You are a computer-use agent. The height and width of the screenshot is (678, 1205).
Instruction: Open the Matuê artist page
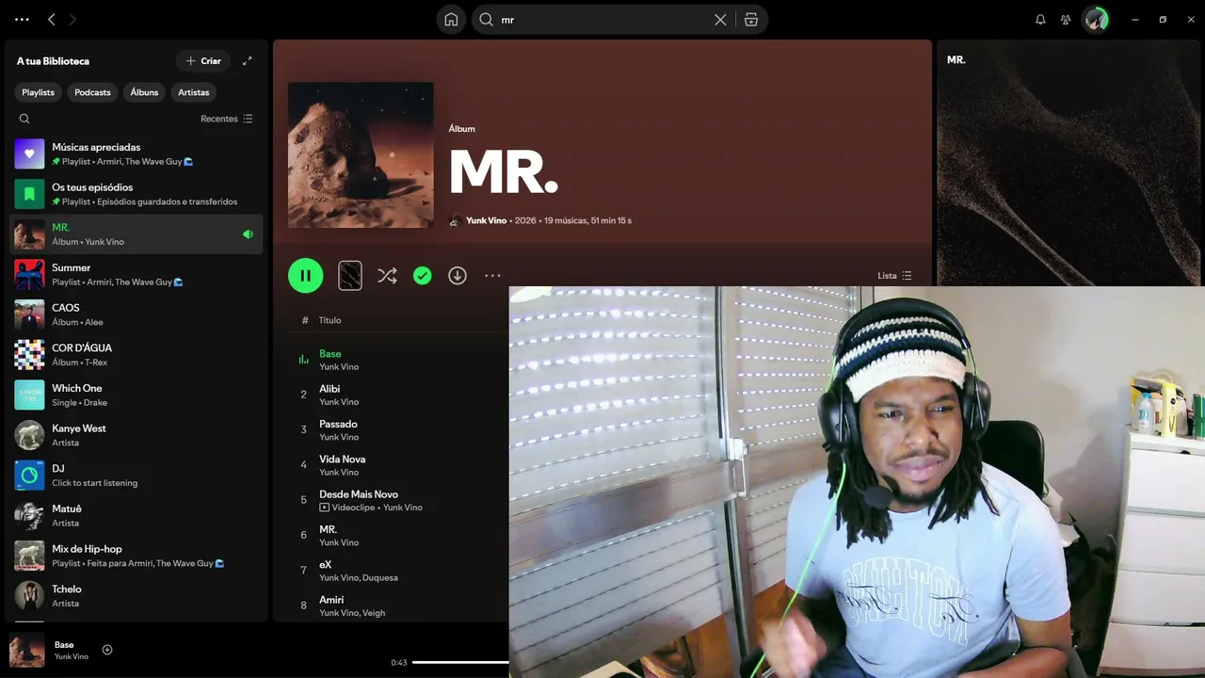click(137, 515)
